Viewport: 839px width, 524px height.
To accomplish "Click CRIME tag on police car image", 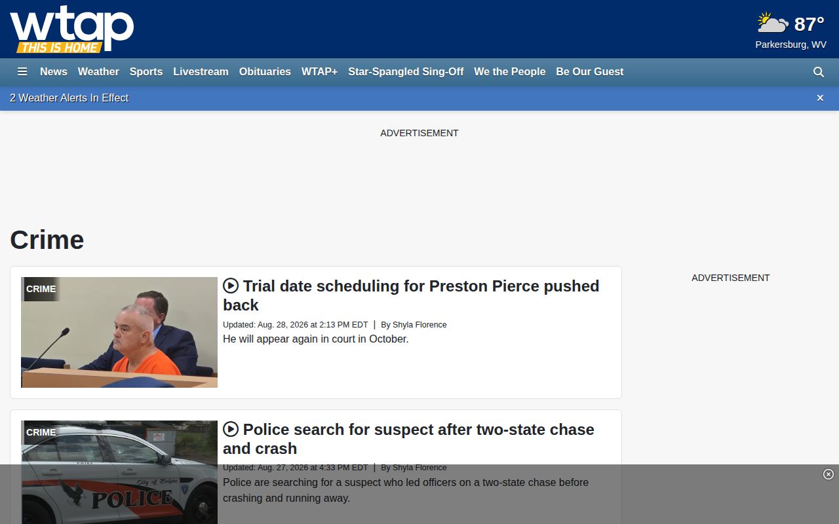I will [41, 432].
